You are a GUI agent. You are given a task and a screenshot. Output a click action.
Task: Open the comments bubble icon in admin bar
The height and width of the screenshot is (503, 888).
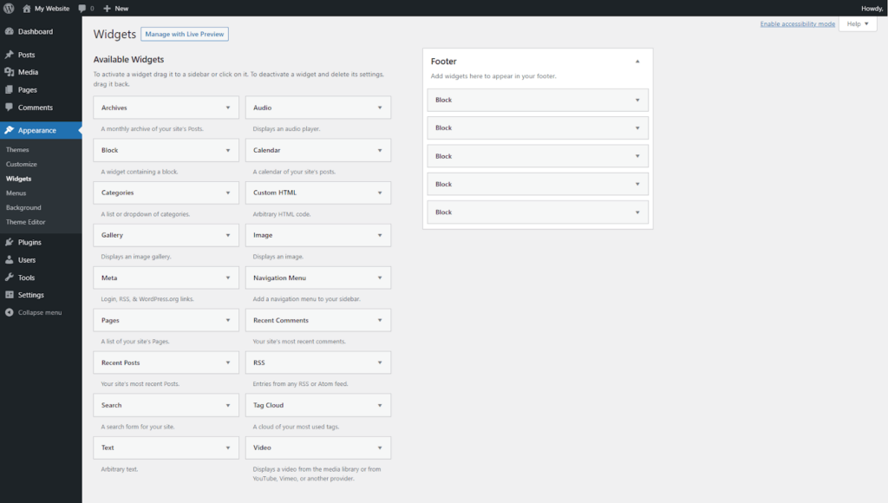(x=82, y=9)
